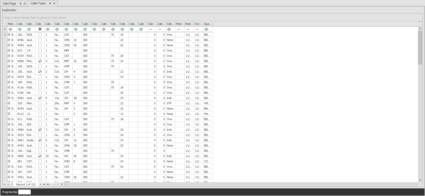Toggle the checkbox in the filter row

pyautogui.click(x=40, y=29)
